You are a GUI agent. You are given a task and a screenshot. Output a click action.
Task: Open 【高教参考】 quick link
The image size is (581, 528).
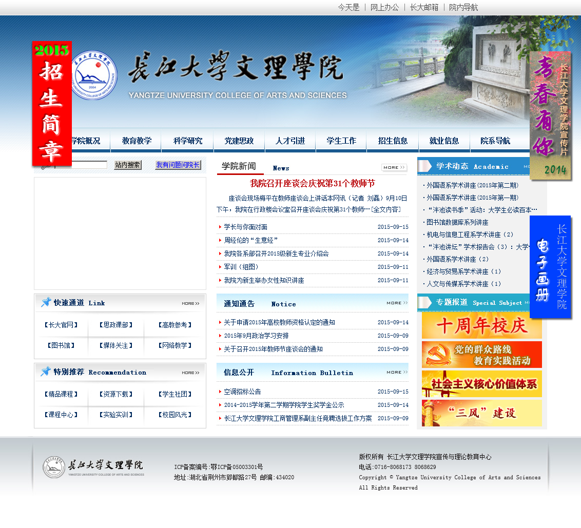[x=175, y=325]
